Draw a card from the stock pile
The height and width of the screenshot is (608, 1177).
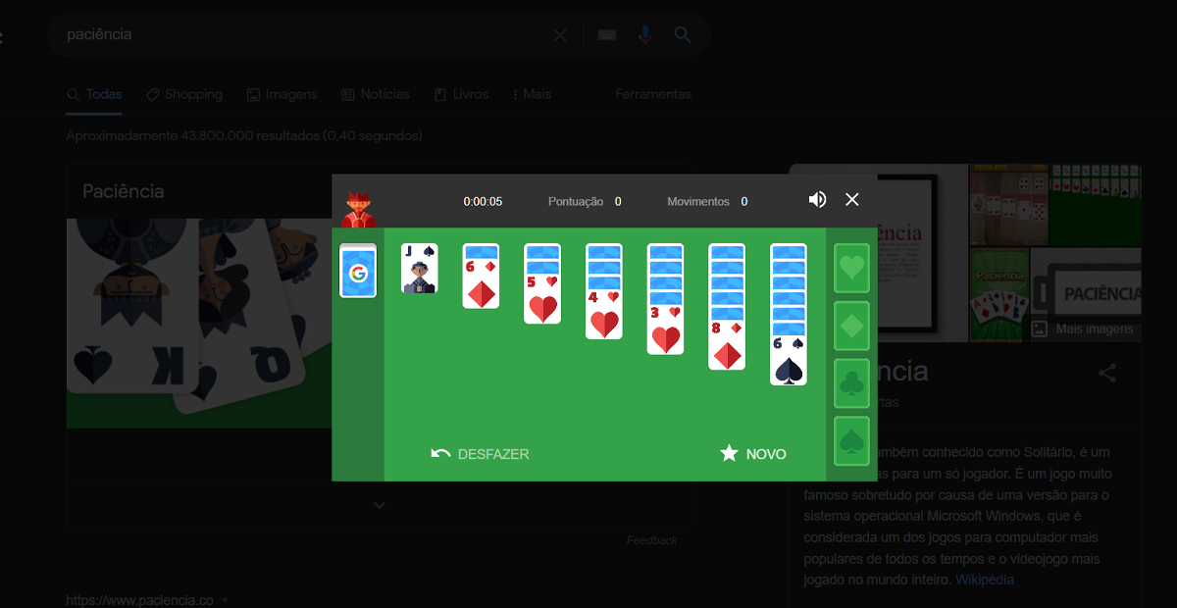point(358,271)
